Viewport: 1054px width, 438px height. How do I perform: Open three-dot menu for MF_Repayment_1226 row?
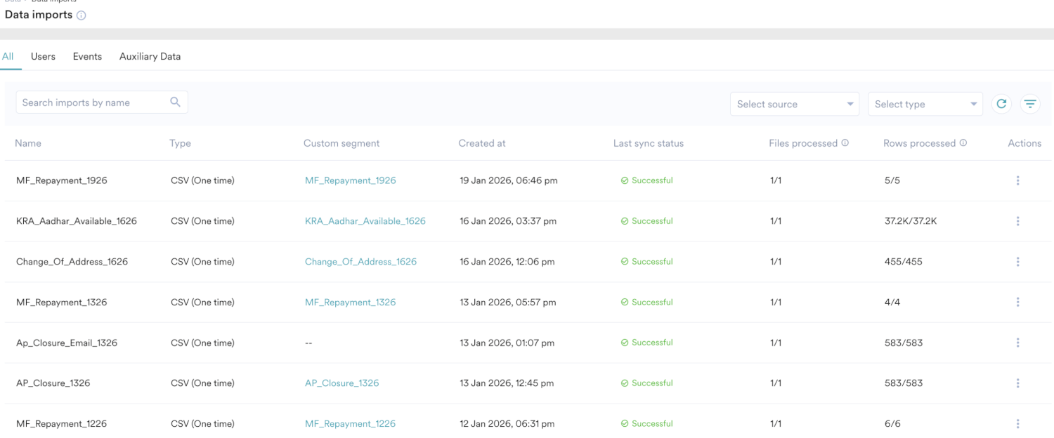coord(1017,424)
